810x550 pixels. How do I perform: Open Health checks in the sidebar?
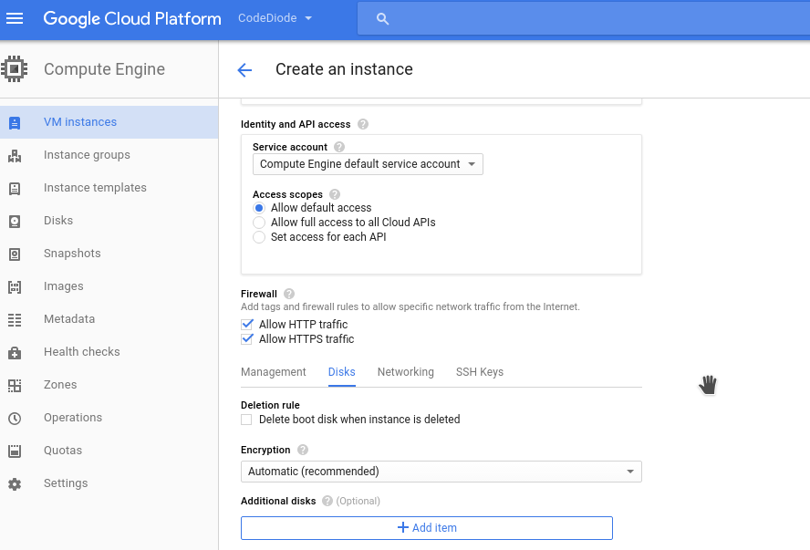coord(109,352)
